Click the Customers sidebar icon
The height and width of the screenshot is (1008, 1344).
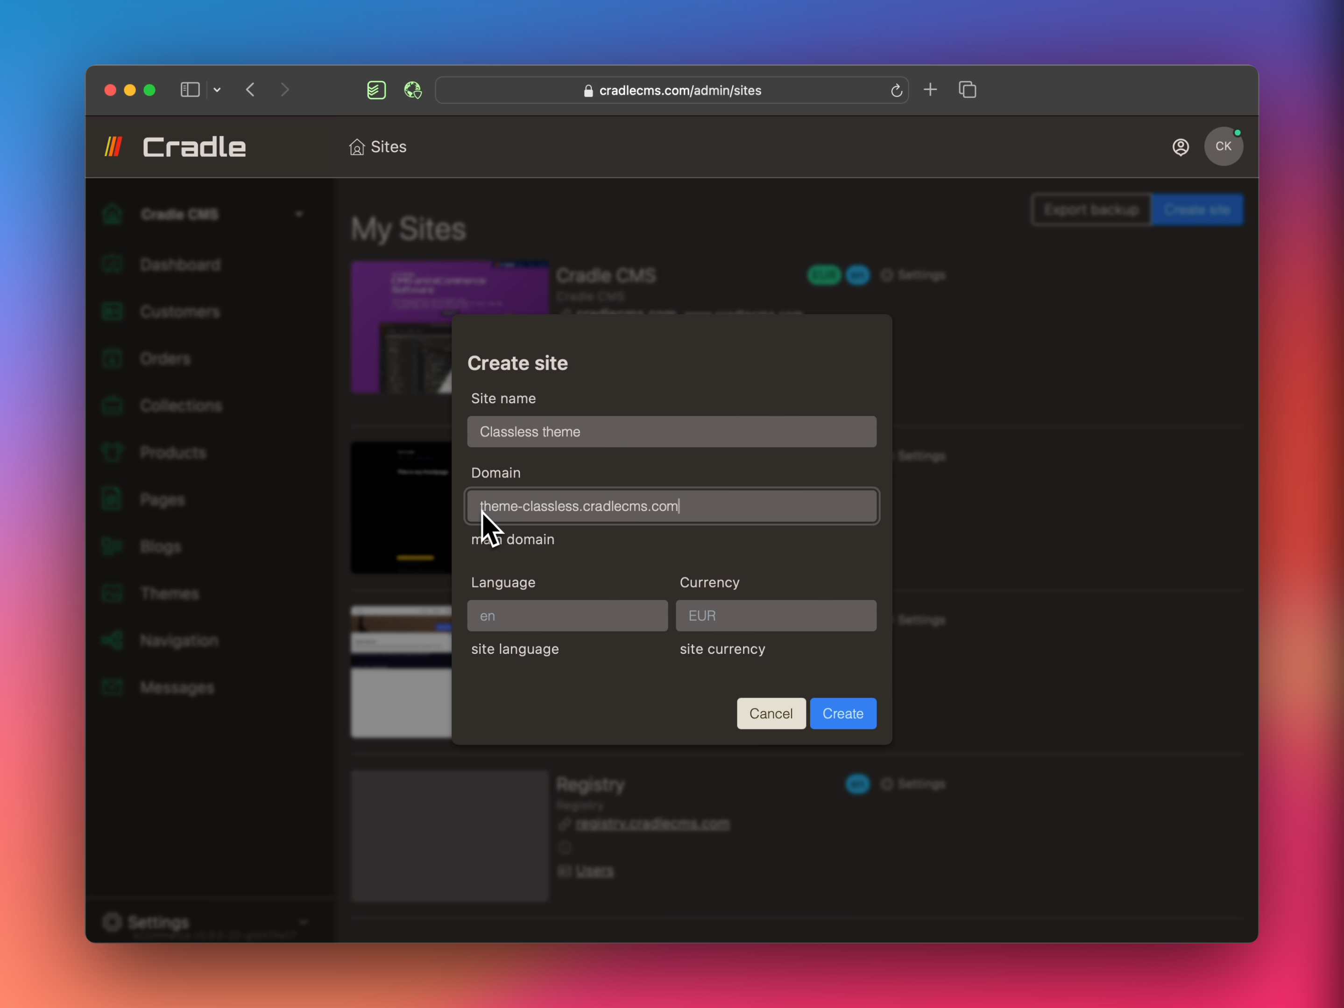[113, 312]
